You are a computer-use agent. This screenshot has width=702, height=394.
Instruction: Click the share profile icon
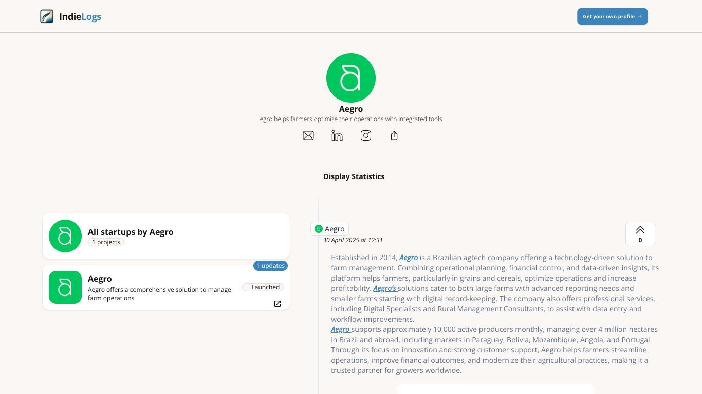coord(394,135)
